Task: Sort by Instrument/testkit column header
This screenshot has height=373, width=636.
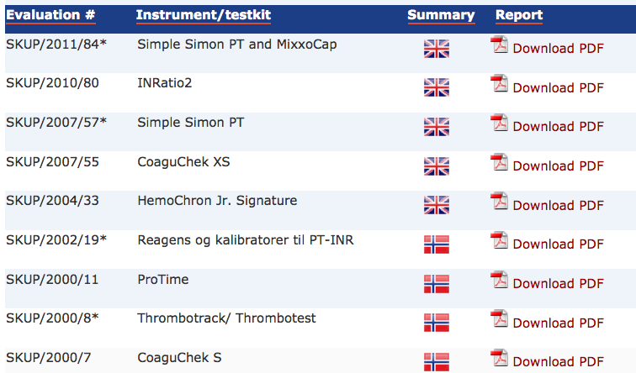Action: click(x=204, y=15)
